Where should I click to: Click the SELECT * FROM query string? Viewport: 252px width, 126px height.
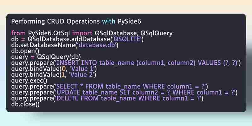(130, 87)
